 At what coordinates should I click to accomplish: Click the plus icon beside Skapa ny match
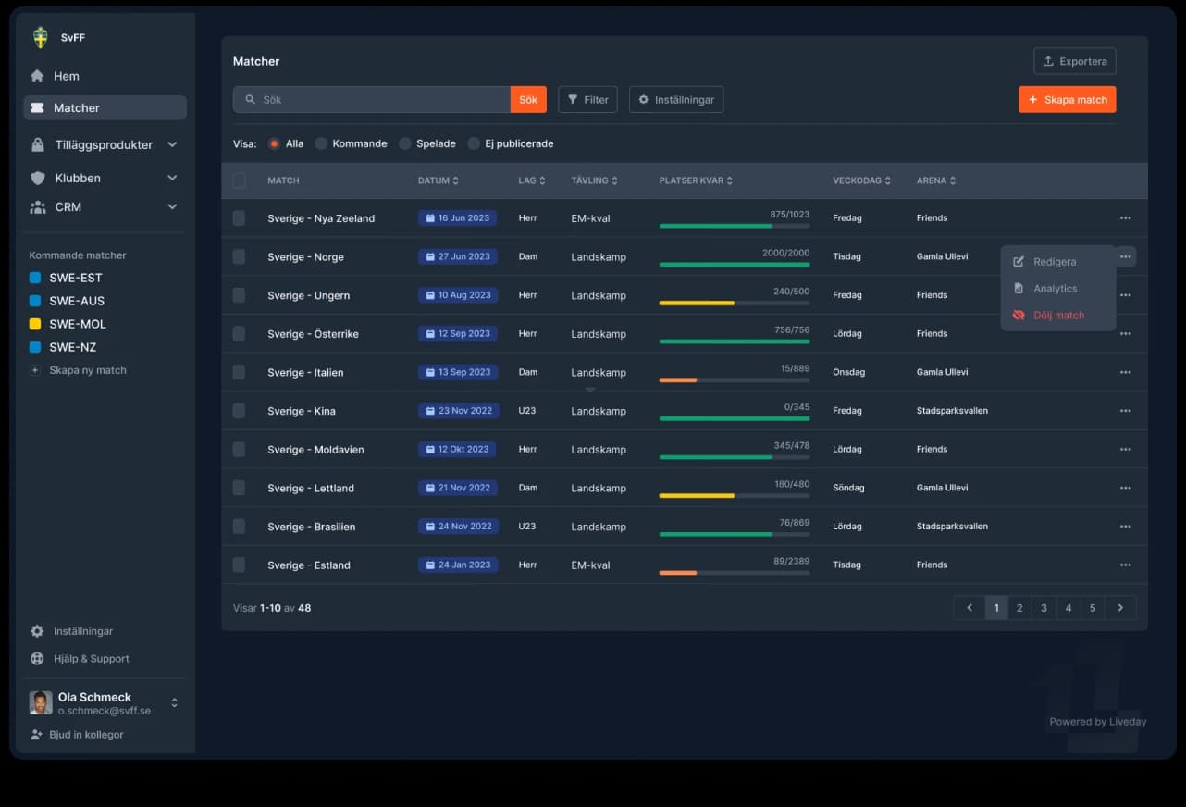pyautogui.click(x=35, y=370)
